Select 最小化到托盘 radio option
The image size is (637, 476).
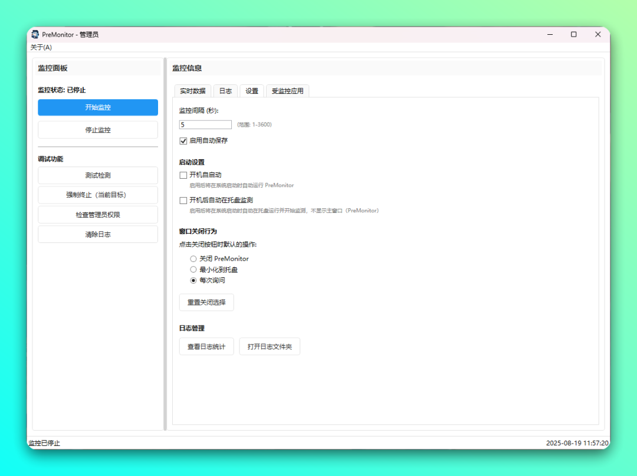(x=193, y=270)
